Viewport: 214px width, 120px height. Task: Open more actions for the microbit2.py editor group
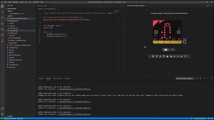(122, 6)
